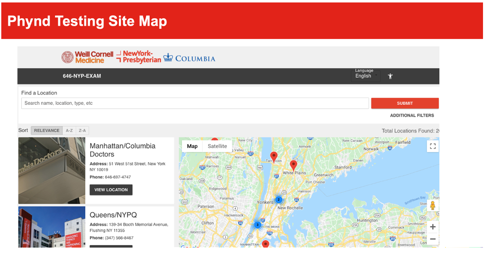
Task: Switch map to Map view
Action: coord(192,146)
